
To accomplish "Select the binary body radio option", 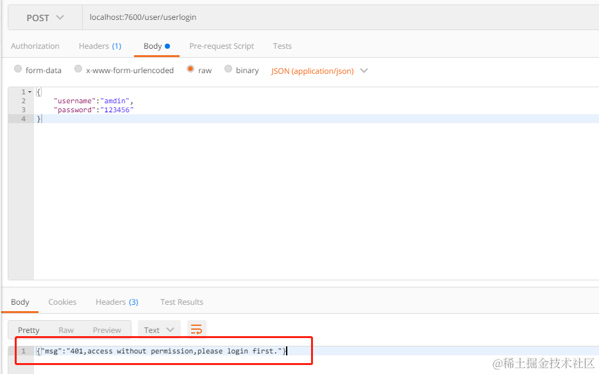I will [x=228, y=69].
